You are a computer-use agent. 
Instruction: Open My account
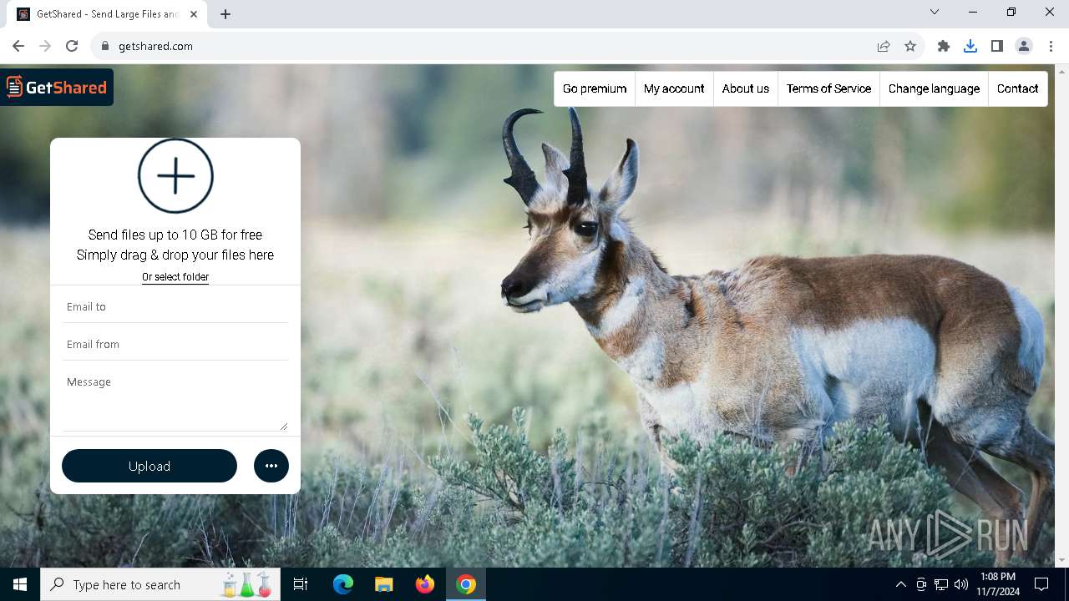pyautogui.click(x=674, y=88)
